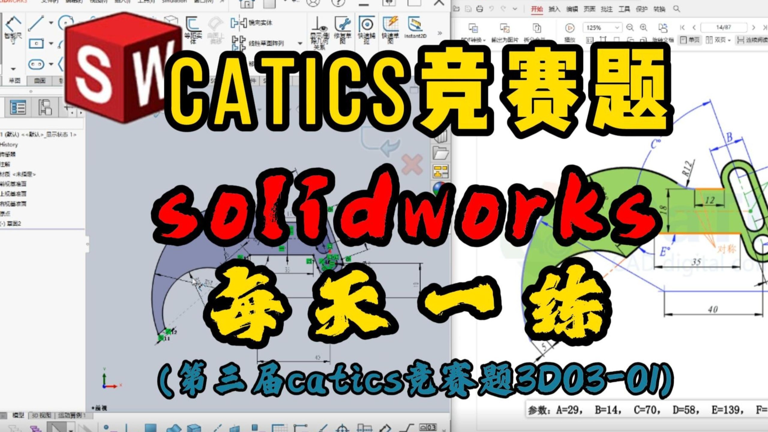Toggle the Instant2D button

pos(415,28)
